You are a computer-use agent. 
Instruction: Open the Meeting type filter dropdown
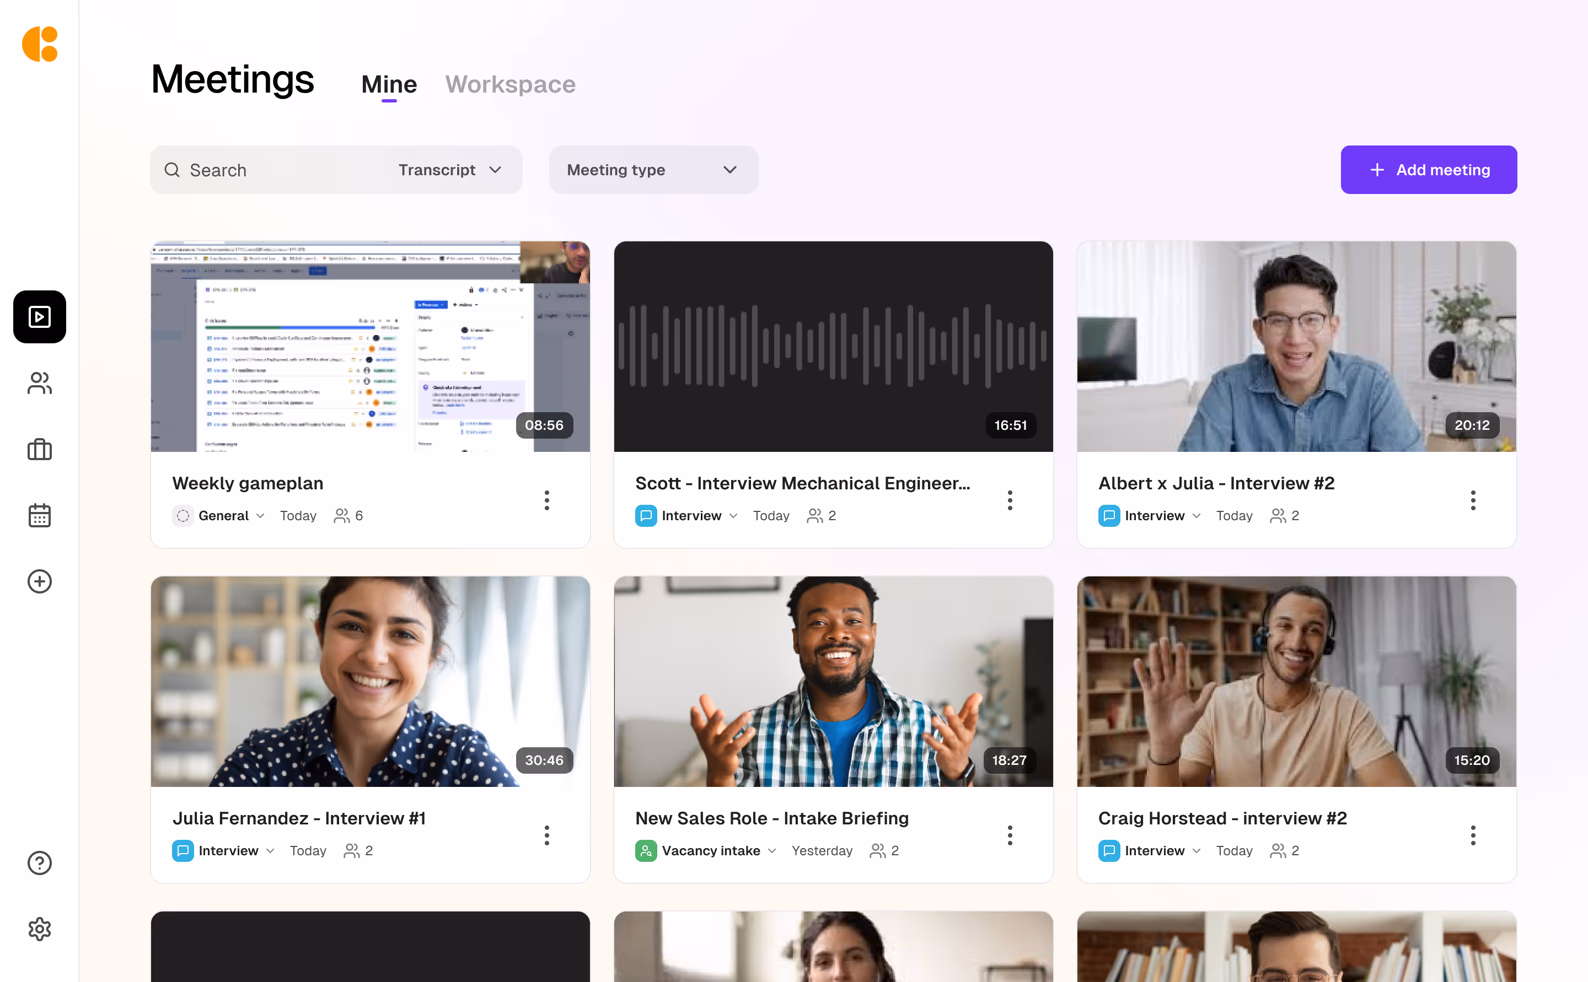pyautogui.click(x=653, y=170)
